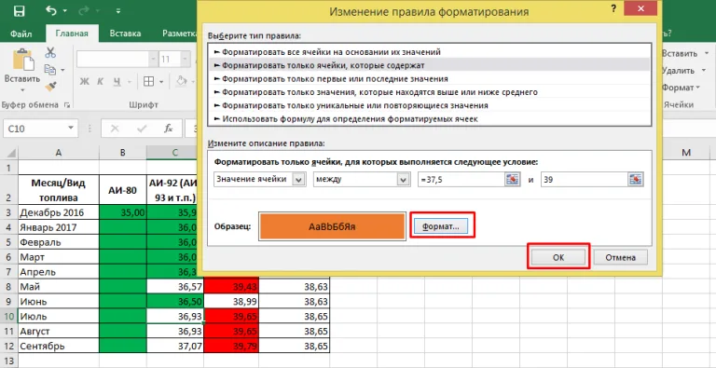The height and width of the screenshot is (368, 716).
Task: Click the orange АаВbБбЯя sample preview
Action: coord(332,226)
